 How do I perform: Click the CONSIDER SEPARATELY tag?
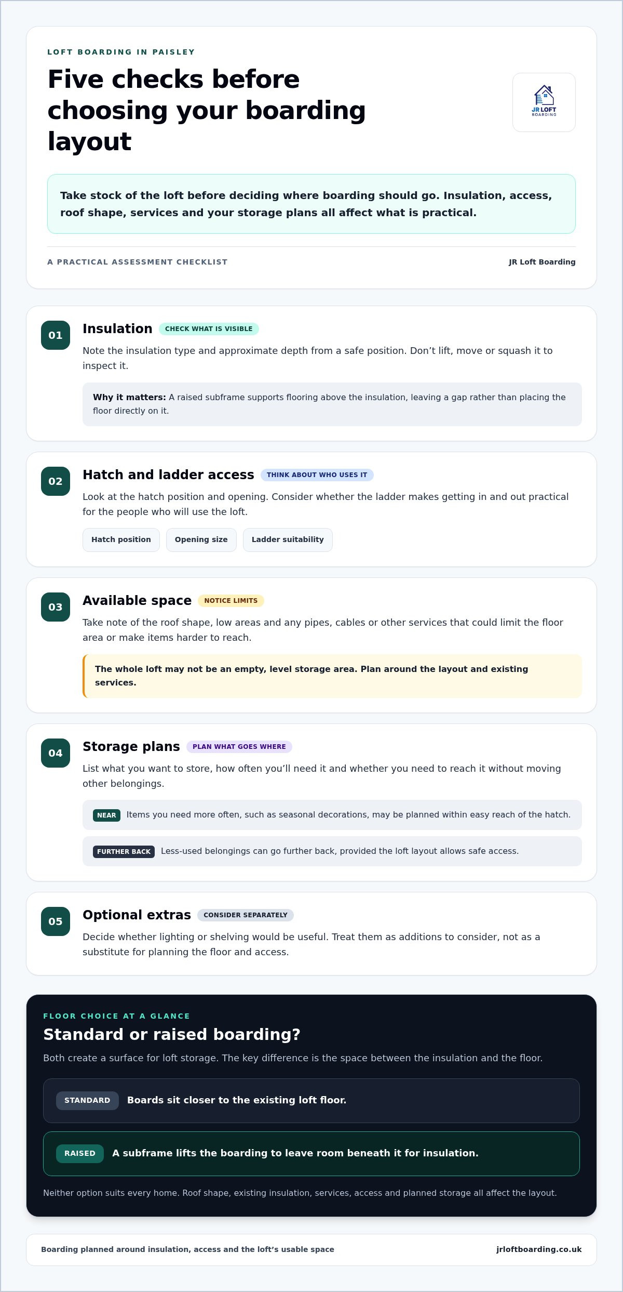click(246, 915)
